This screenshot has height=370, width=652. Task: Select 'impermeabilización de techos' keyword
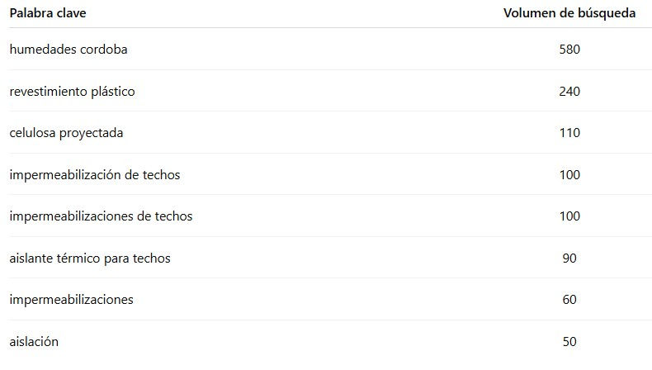click(94, 175)
